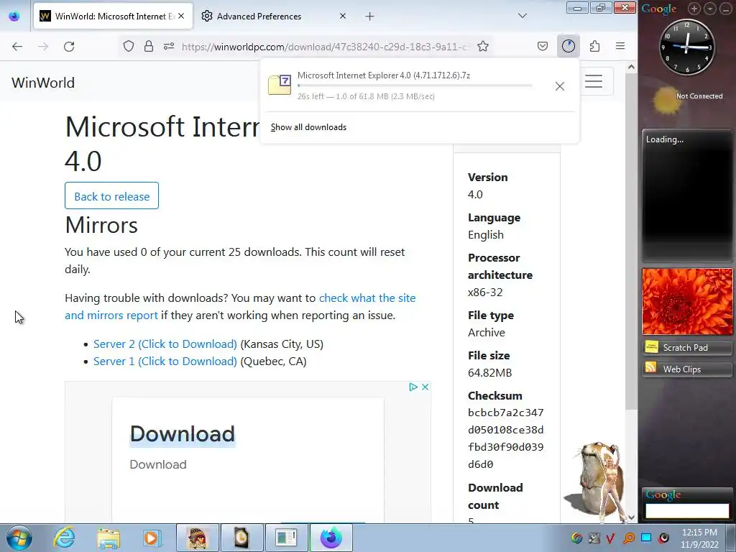Bookmark this page with the star
Image resolution: width=736 pixels, height=552 pixels.
[483, 46]
